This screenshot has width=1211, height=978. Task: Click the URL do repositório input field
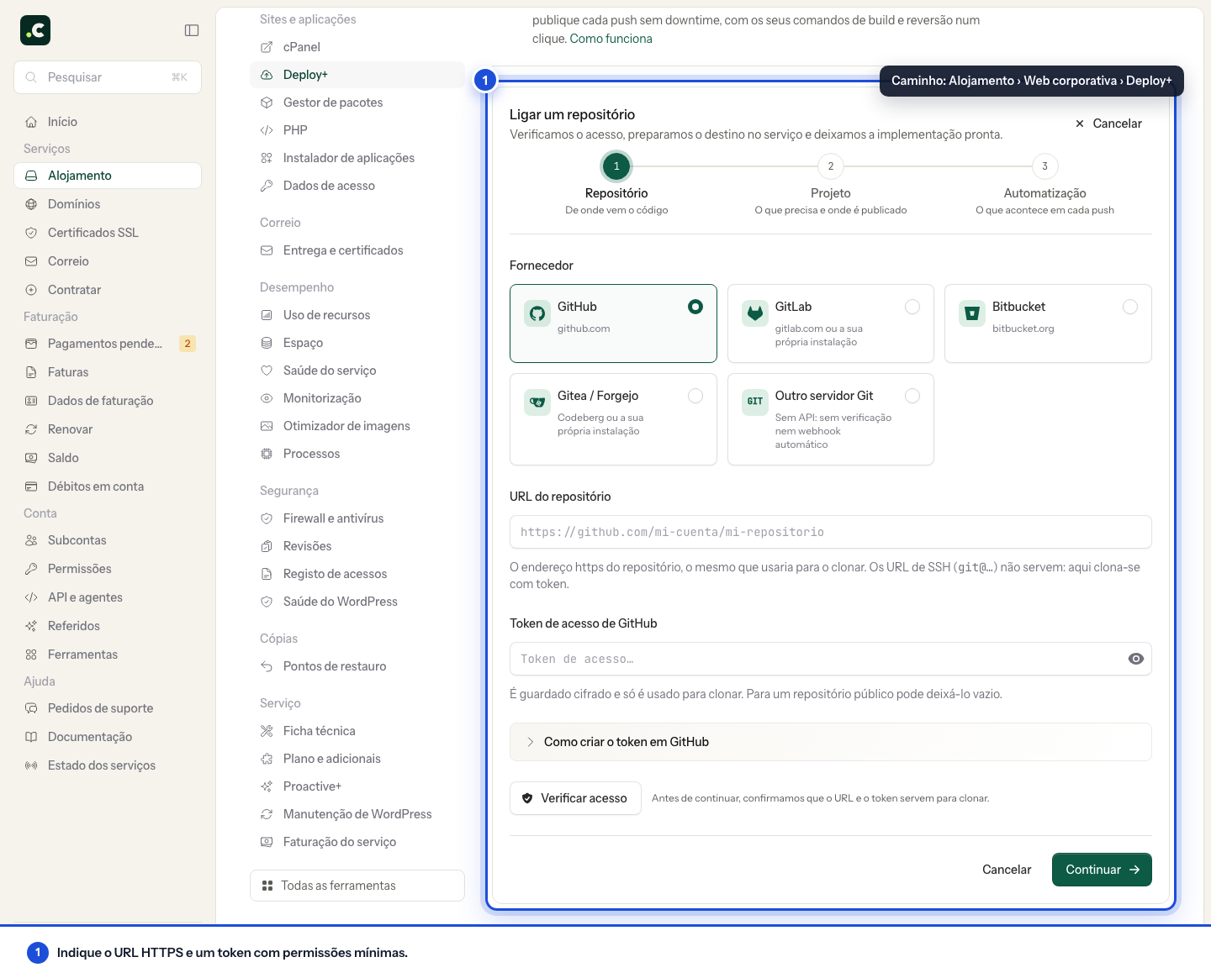click(x=831, y=532)
